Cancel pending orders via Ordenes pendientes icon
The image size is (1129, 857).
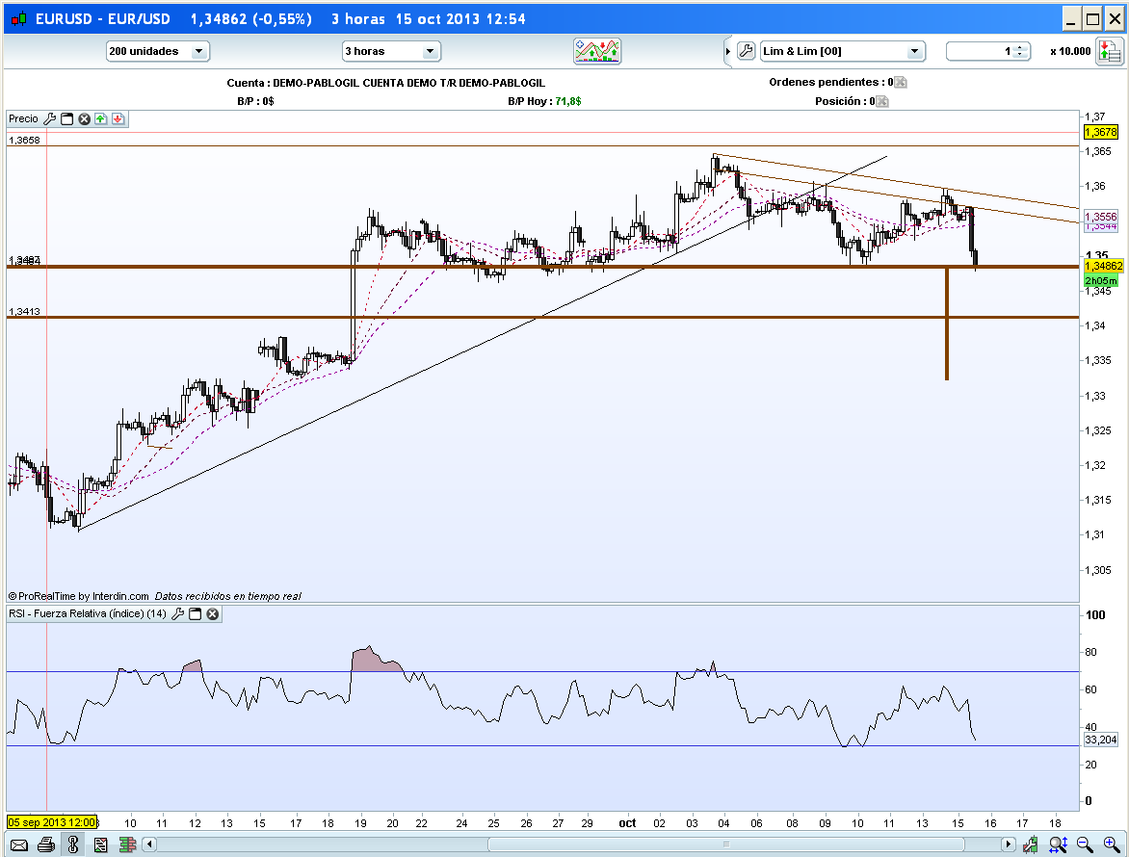coord(901,83)
